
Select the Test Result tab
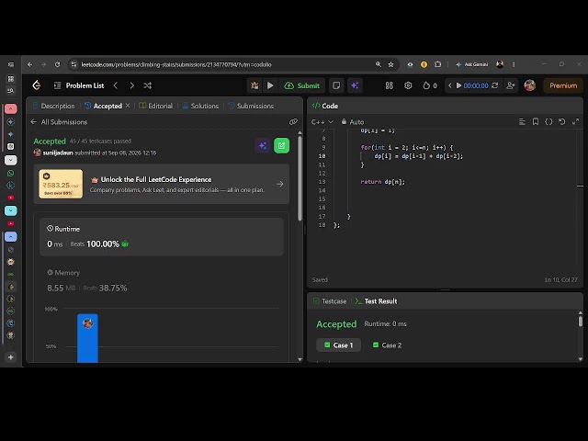click(376, 301)
